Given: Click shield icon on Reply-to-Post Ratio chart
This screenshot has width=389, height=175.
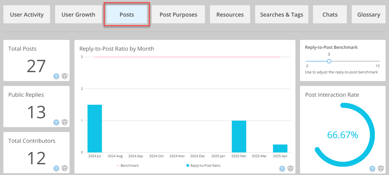Looking at the screenshot, I should [x=291, y=169].
